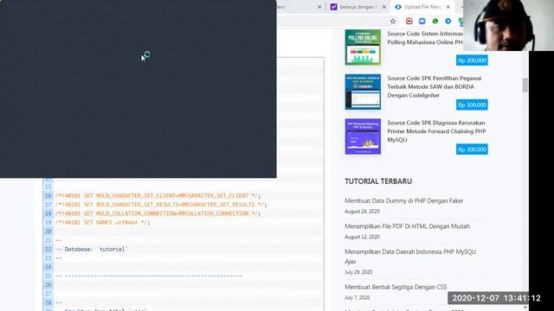Open the blue Telegram extension icon
The height and width of the screenshot is (311, 554).
point(448,21)
